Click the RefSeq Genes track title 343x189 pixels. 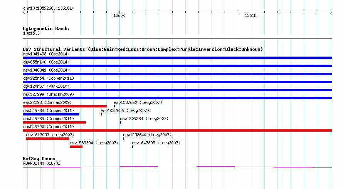pyautogui.click(x=39, y=159)
